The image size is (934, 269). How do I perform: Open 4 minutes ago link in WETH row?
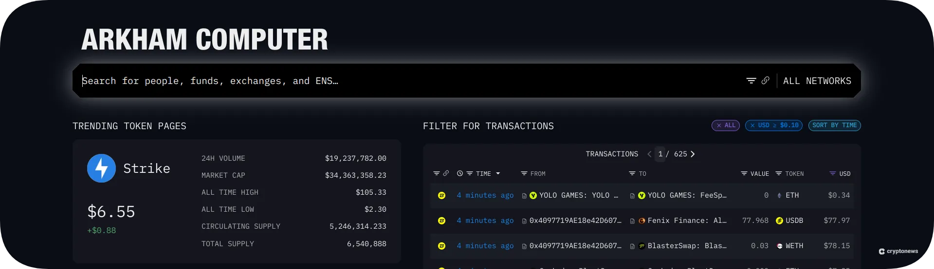point(485,246)
